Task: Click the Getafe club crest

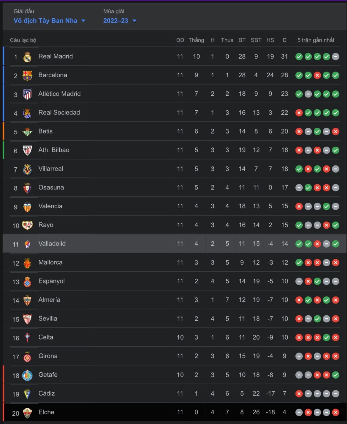Action: 27,375
